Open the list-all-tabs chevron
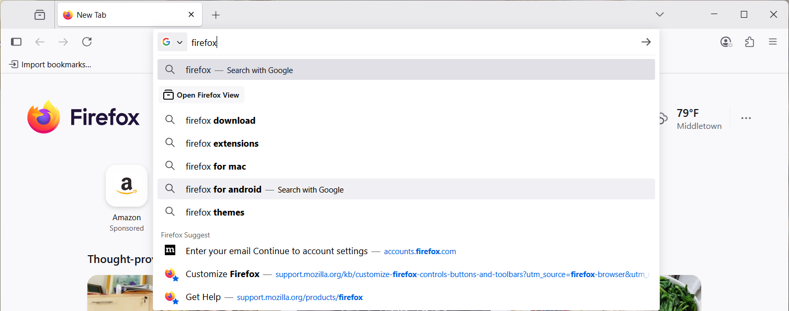The width and height of the screenshot is (789, 311). point(659,14)
